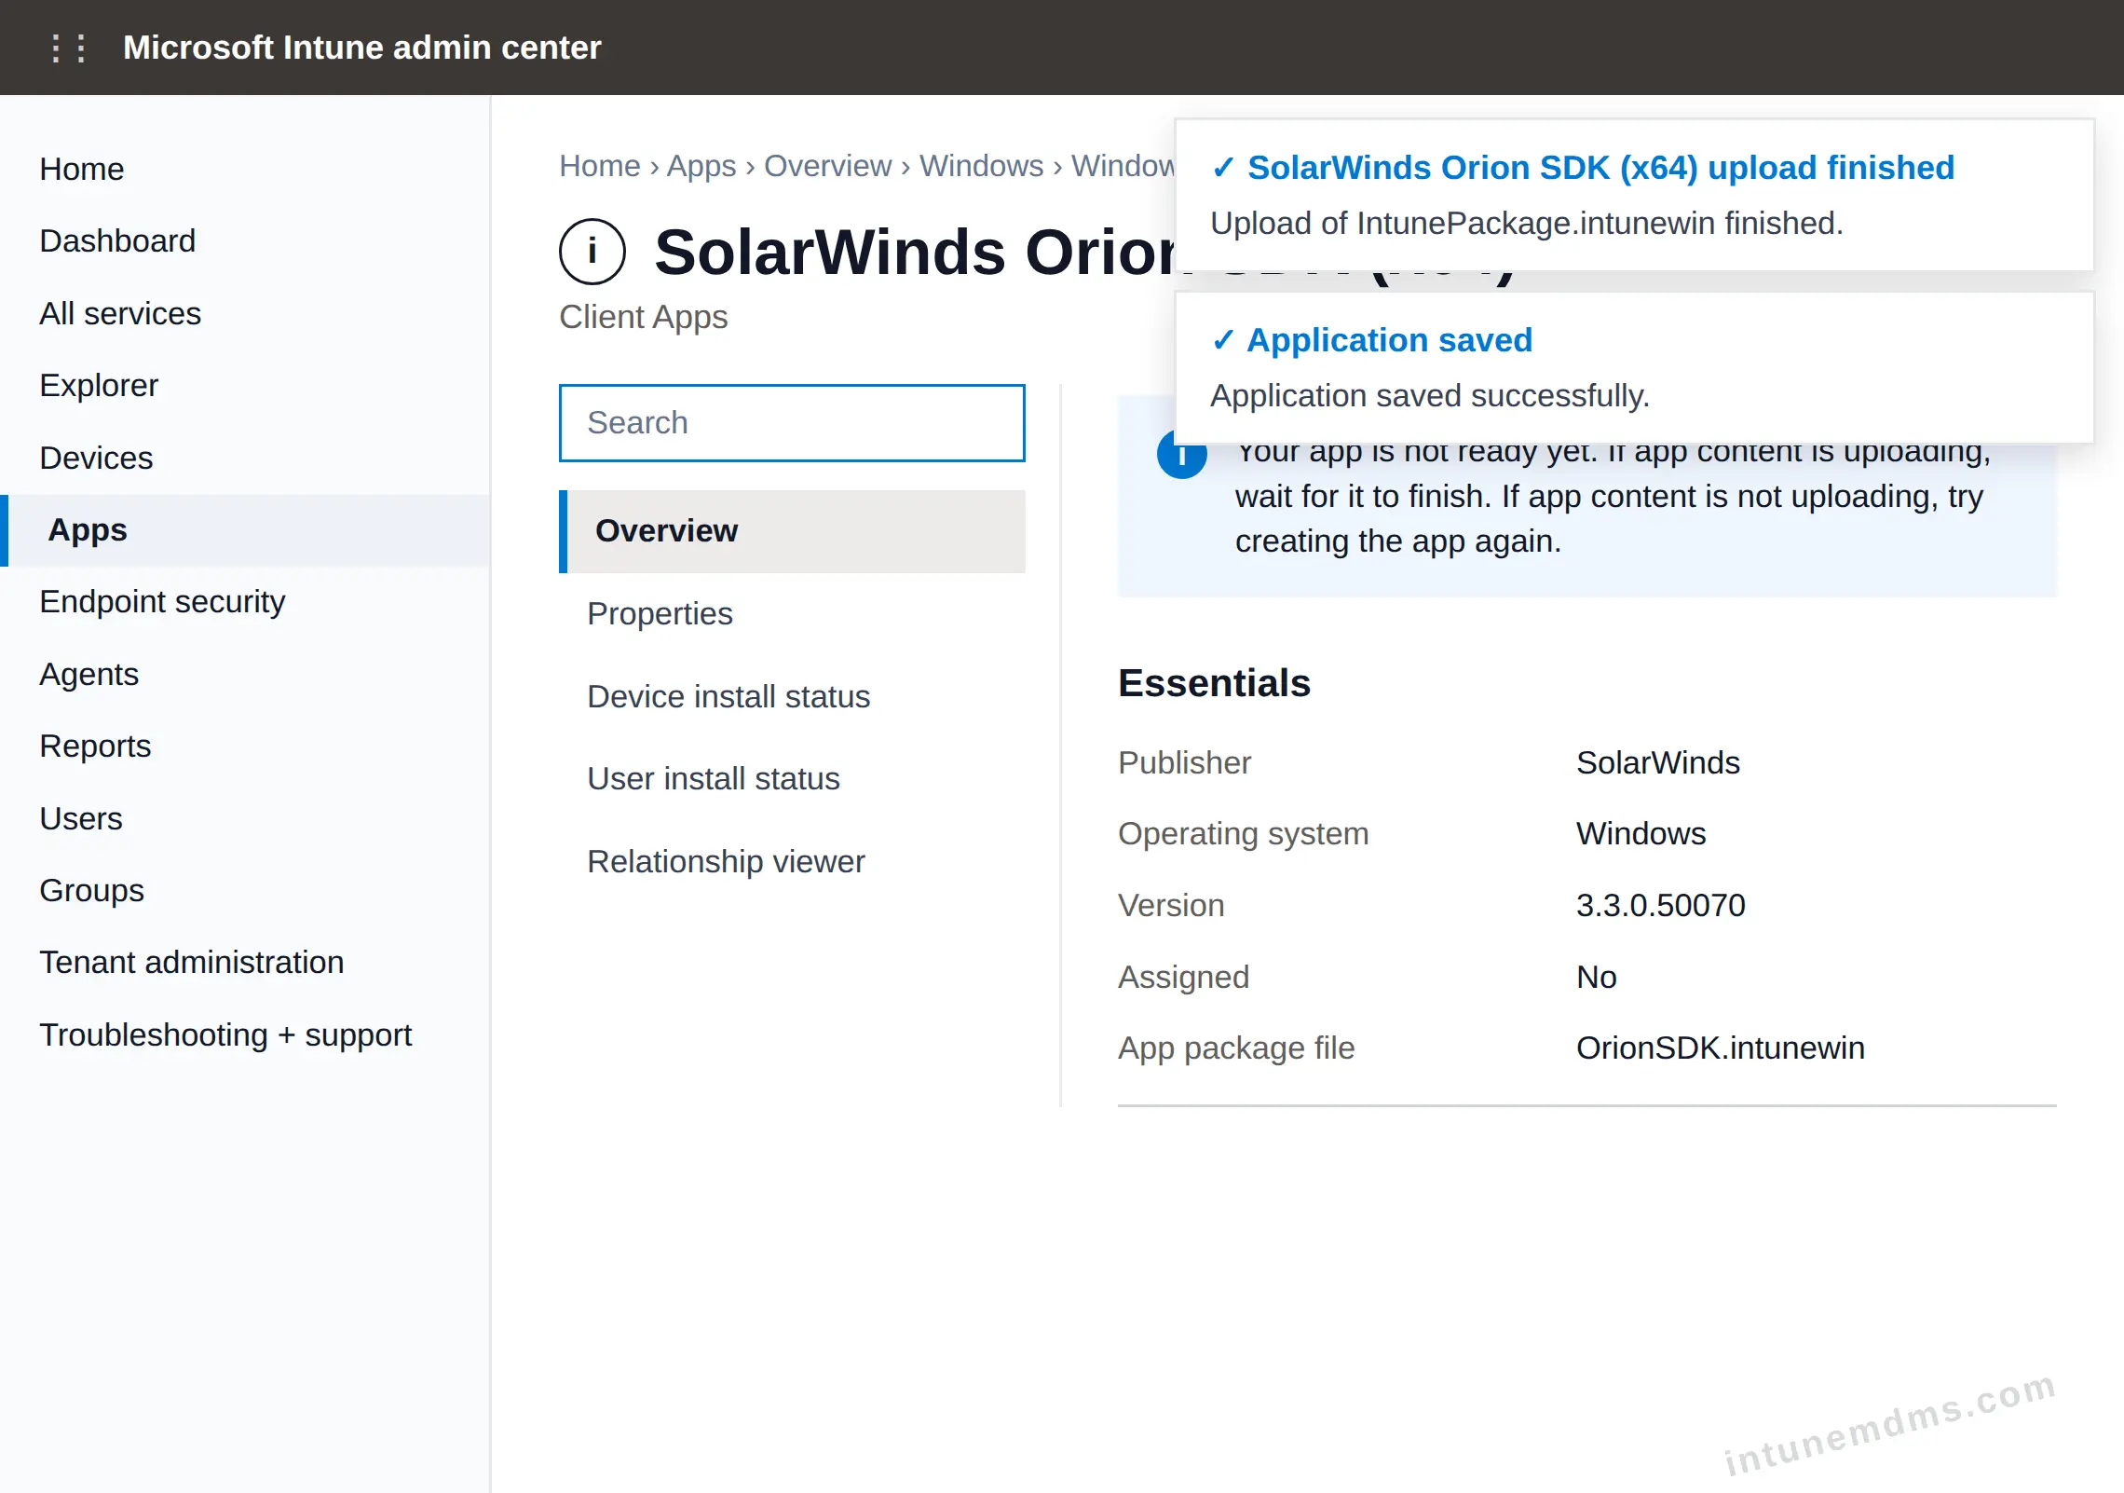Select the Overview blade tab
This screenshot has width=2124, height=1493.
click(792, 531)
